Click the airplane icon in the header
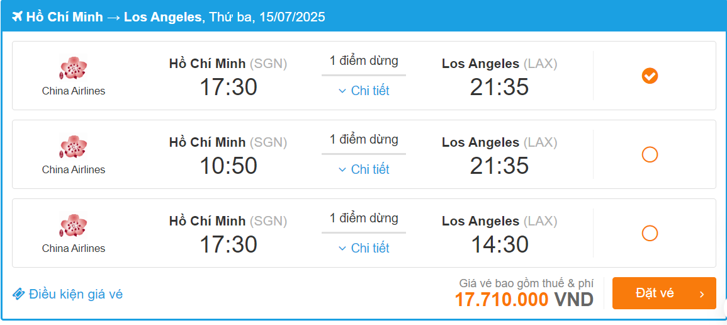 point(17,16)
